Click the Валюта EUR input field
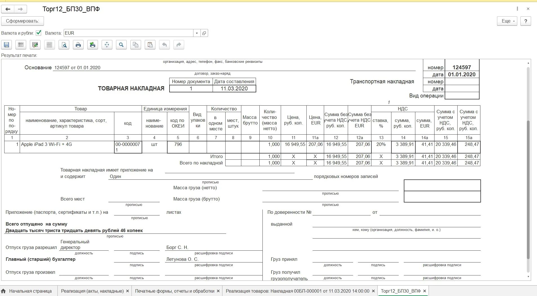Viewport: 537px width, 296px height. tap(128, 33)
